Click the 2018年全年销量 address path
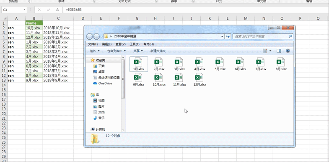This screenshot has height=162, width=329. (125, 36)
